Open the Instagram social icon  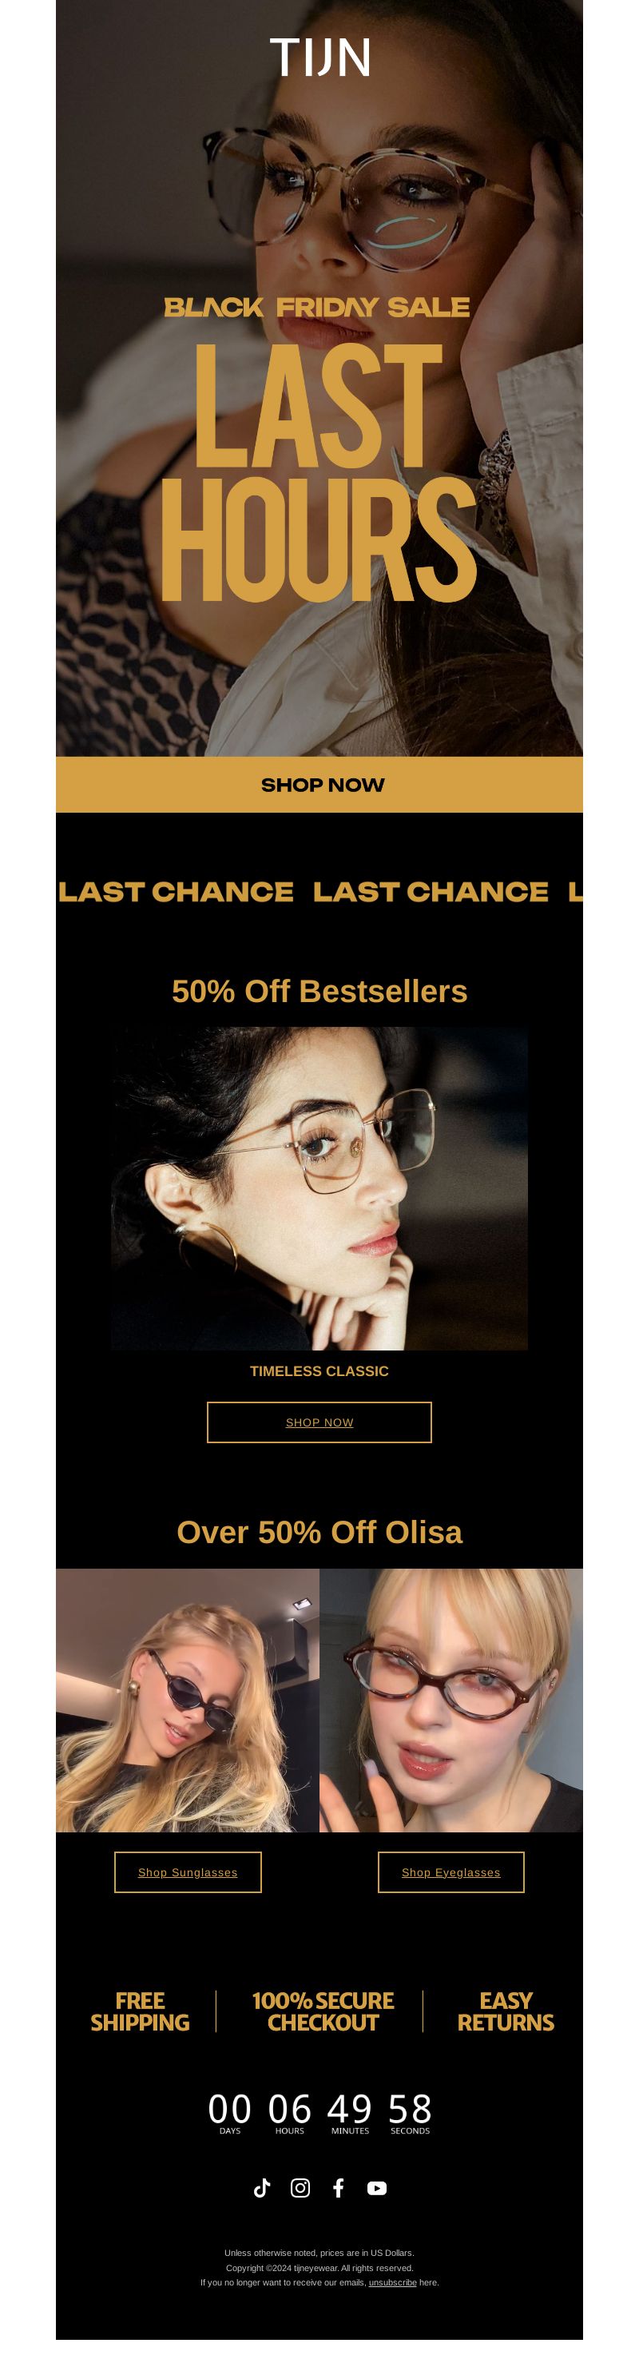click(x=300, y=2186)
